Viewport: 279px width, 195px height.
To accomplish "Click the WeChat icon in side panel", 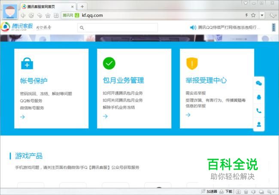I will (x=259, y=83).
